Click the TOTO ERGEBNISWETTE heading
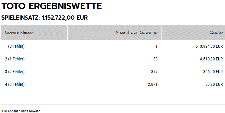The width and height of the screenshot is (225, 113). click(x=51, y=6)
